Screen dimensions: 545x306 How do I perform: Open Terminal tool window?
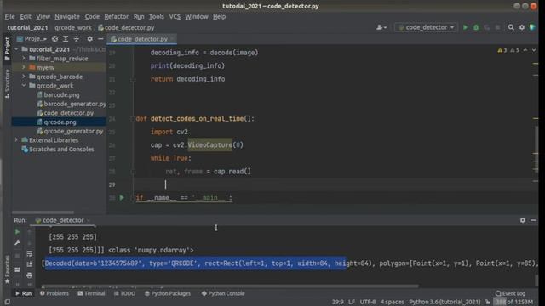click(x=91, y=293)
